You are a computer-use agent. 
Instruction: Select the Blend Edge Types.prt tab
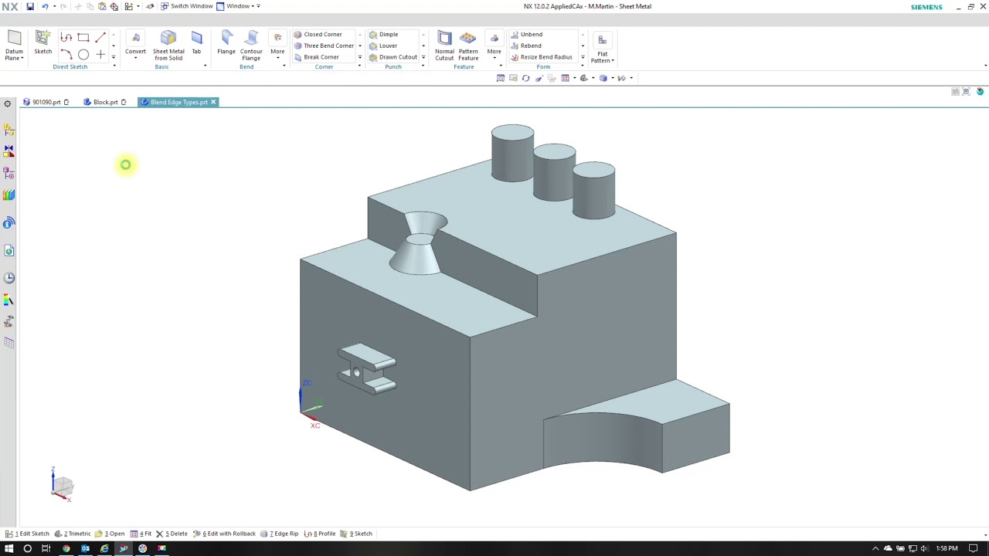(178, 102)
